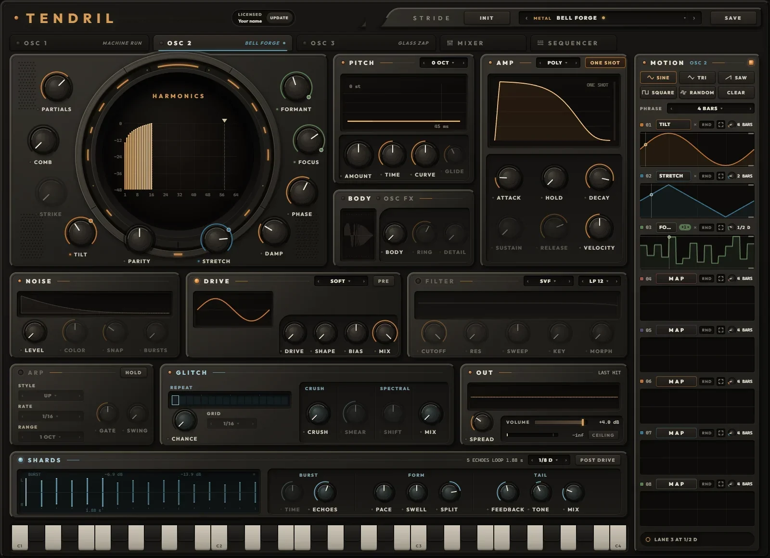Switch to the OSC 1 tab

click(79, 43)
